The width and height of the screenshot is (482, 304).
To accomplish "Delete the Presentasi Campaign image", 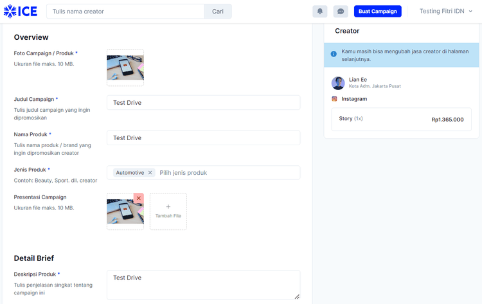I will (138, 198).
